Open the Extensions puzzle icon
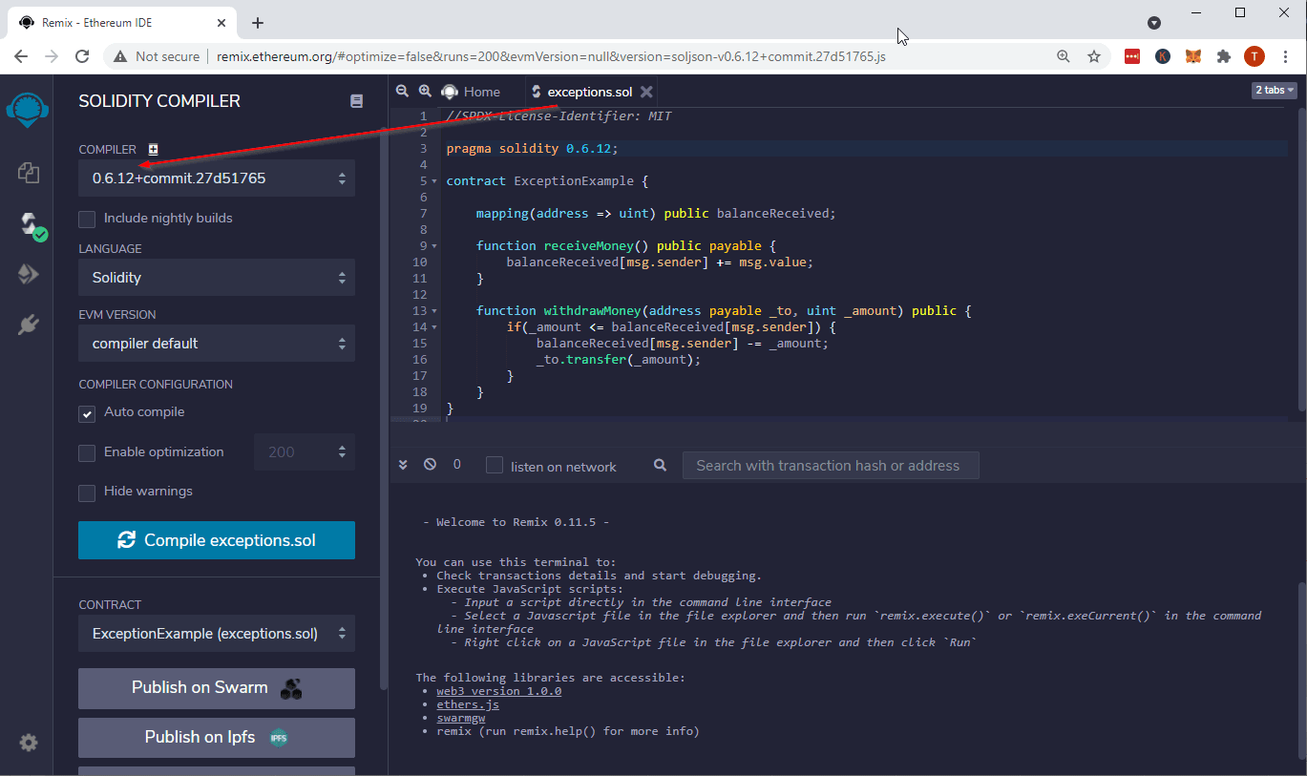 (1224, 56)
